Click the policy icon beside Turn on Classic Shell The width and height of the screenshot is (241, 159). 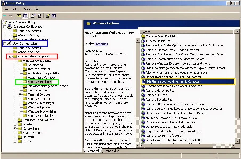[143, 41]
